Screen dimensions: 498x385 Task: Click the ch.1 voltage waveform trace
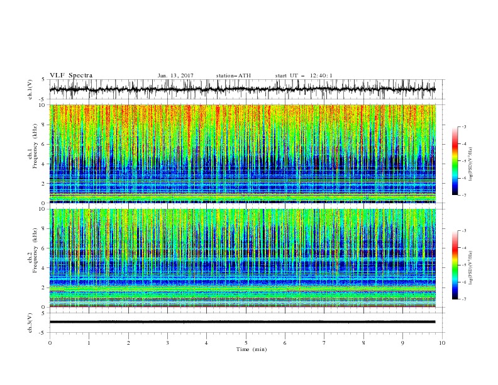pyautogui.click(x=242, y=89)
